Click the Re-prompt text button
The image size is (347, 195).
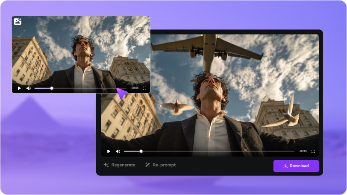coord(164,165)
